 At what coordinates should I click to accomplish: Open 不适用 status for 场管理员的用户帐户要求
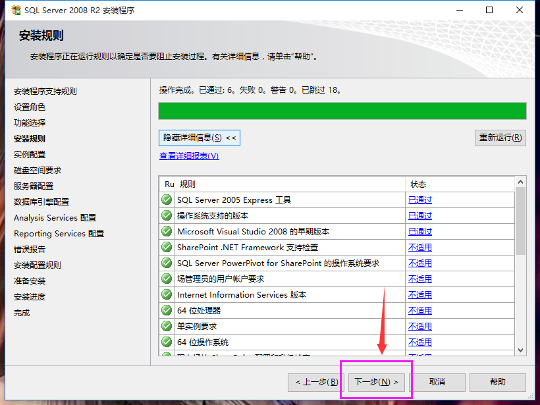pyautogui.click(x=419, y=279)
